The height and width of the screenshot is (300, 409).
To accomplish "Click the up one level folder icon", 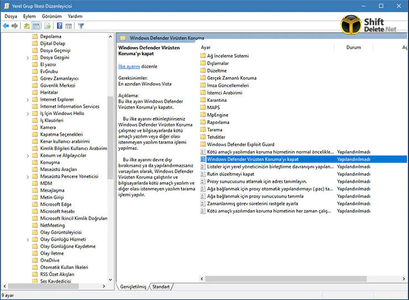I will (27, 26).
